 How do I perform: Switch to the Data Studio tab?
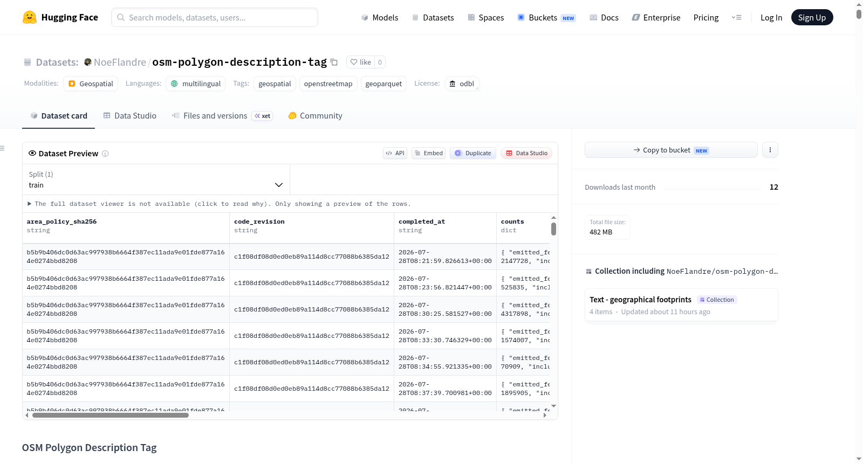coord(130,116)
